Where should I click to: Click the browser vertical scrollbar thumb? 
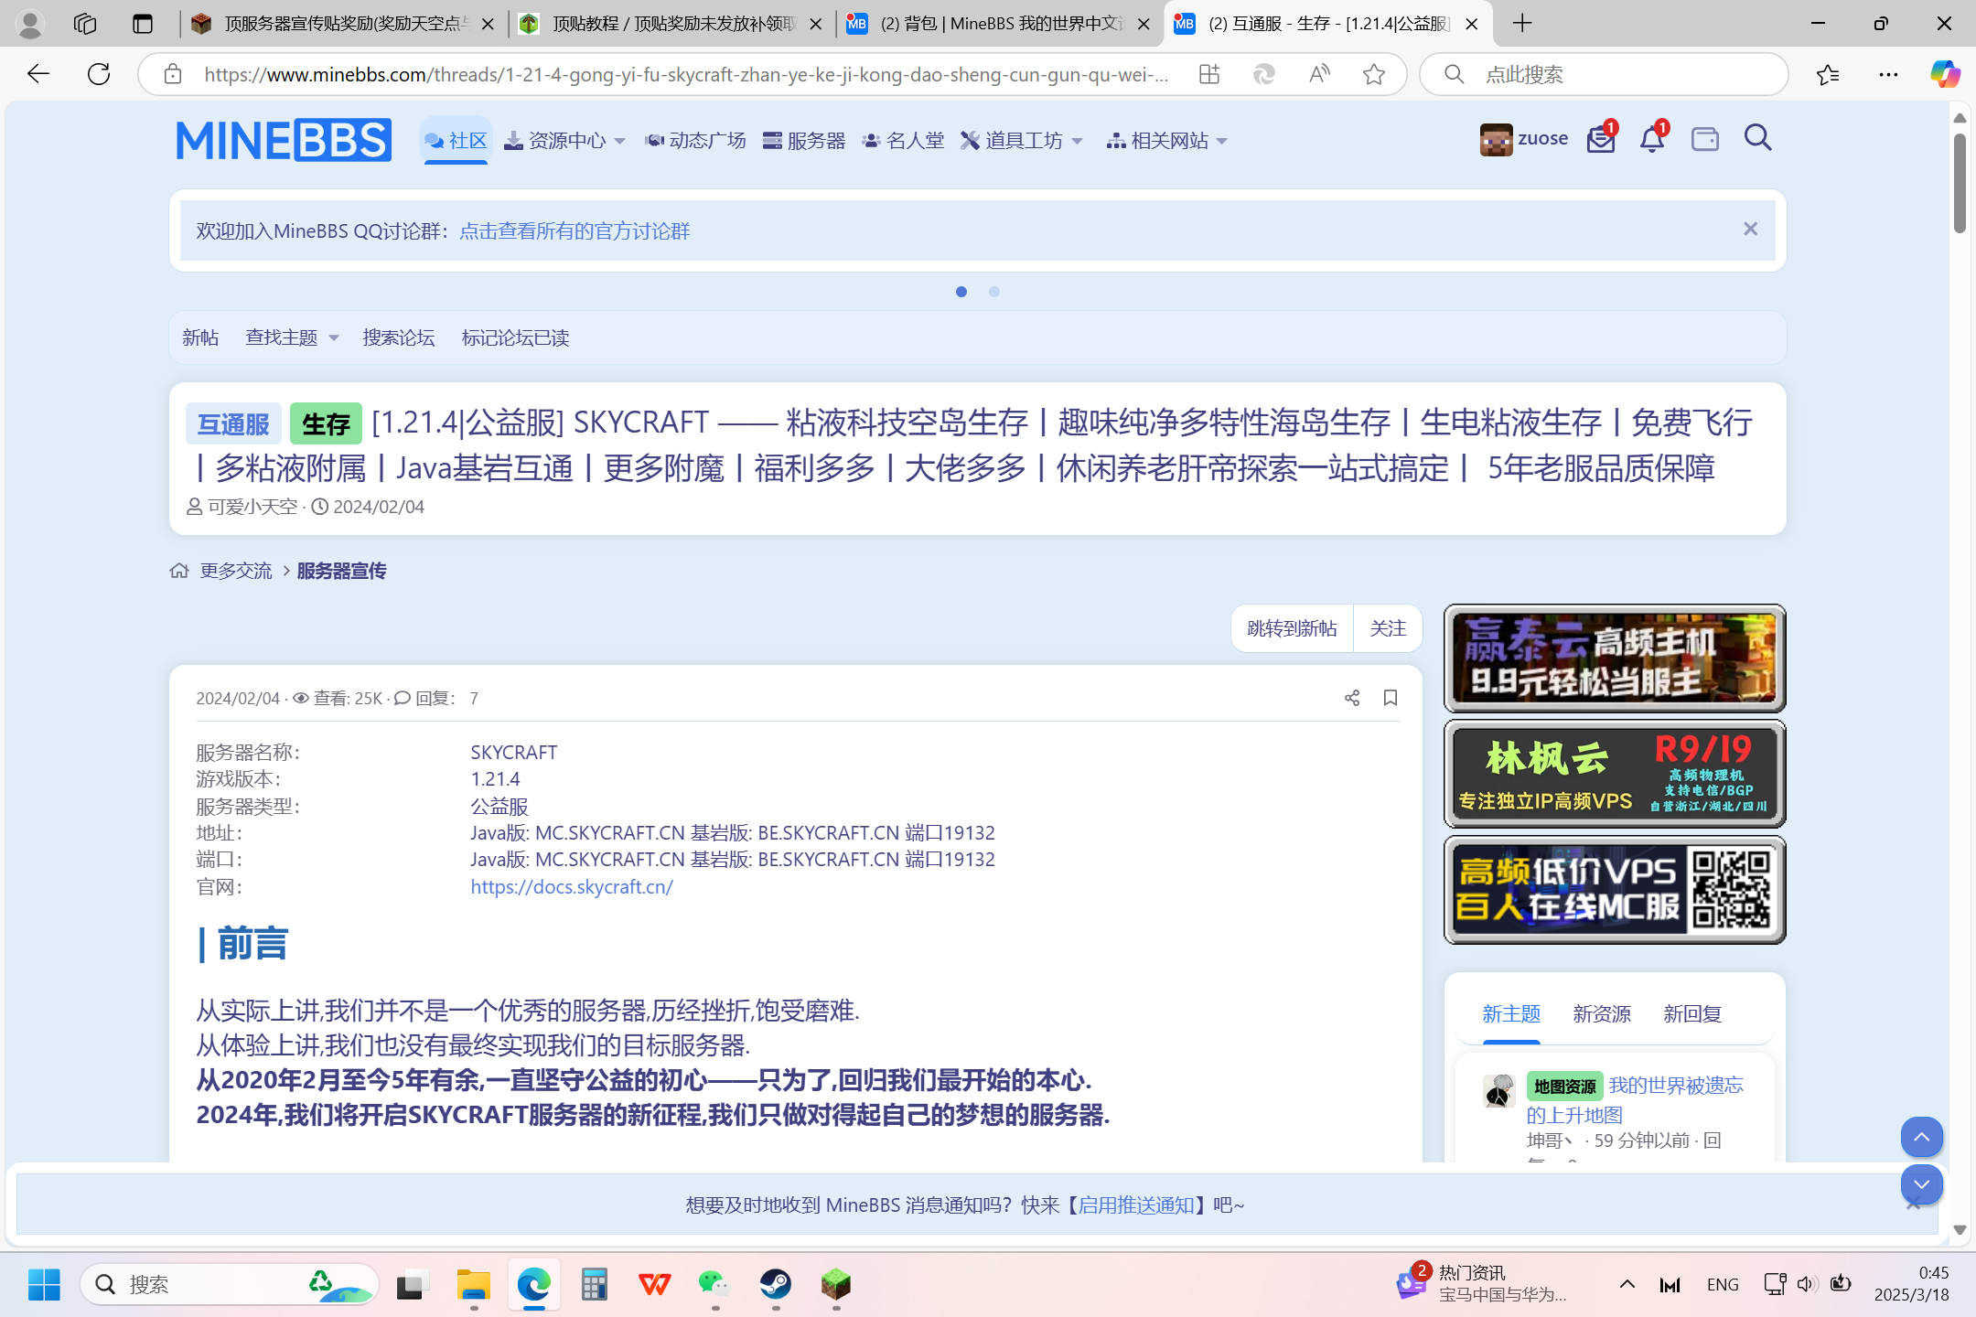(x=1960, y=183)
